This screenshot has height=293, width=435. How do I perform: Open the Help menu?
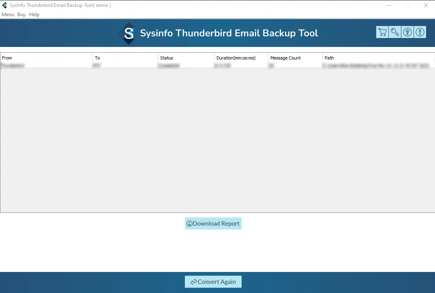tap(34, 15)
